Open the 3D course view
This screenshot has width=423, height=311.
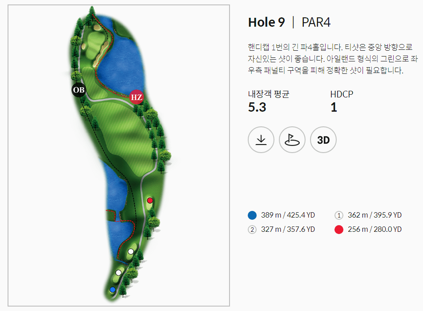tap(323, 140)
